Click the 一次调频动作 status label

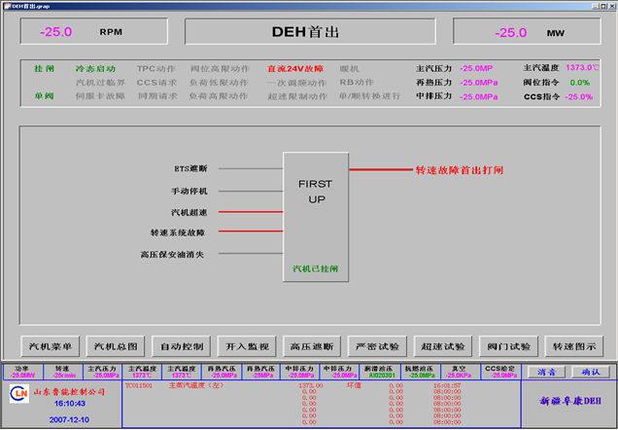click(297, 83)
